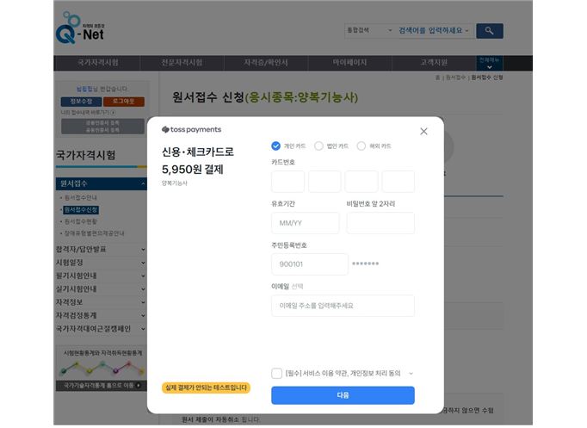Viewport: 587px width, 428px height.
Task: Click the magnifier search button
Action: (x=489, y=31)
